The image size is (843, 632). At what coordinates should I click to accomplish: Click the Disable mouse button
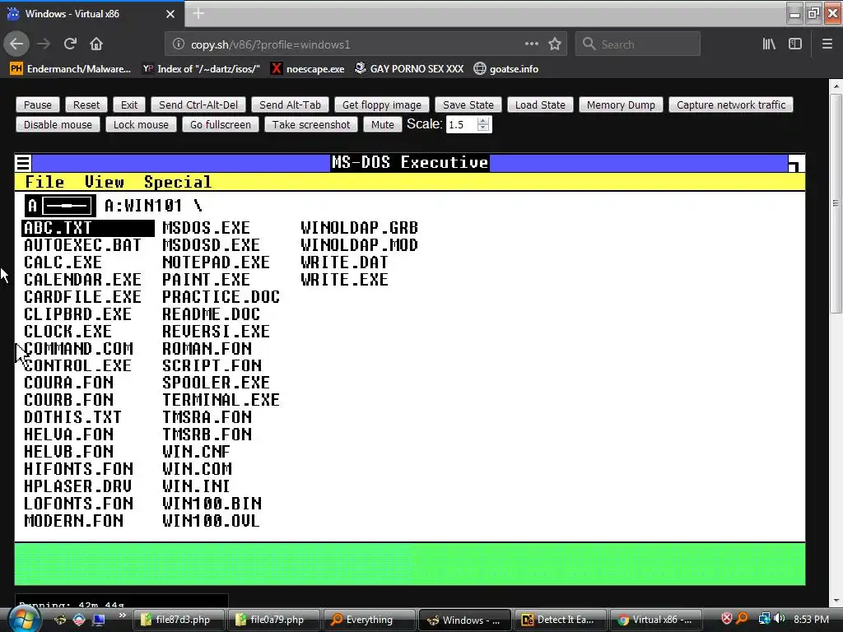coord(58,125)
